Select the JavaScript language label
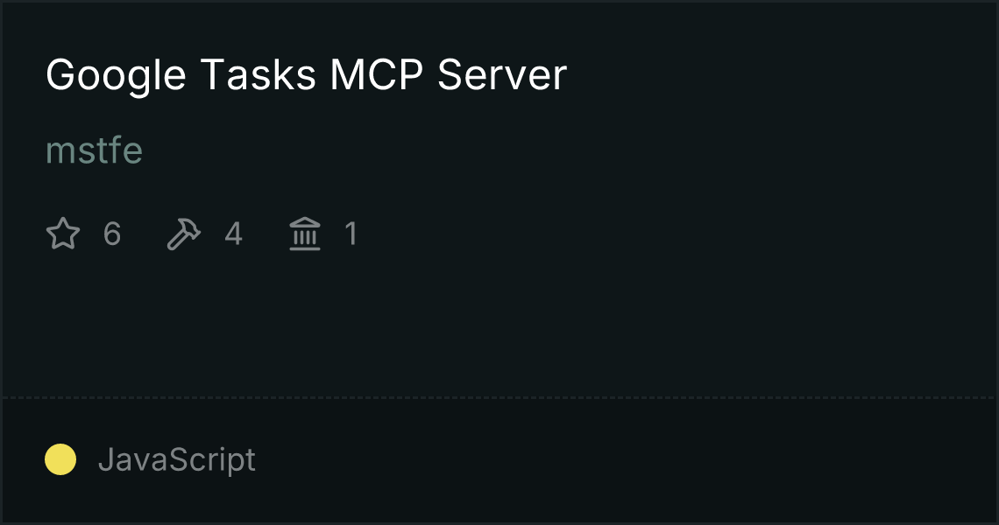999x525 pixels. [177, 459]
